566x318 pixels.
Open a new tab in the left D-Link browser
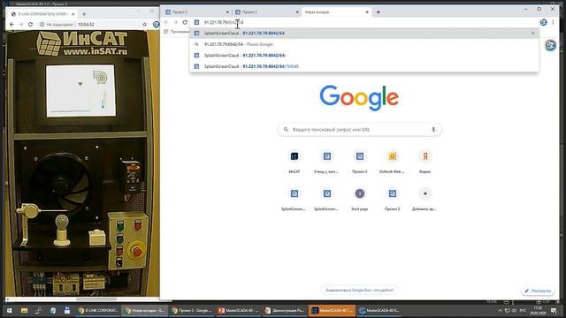click(x=84, y=14)
